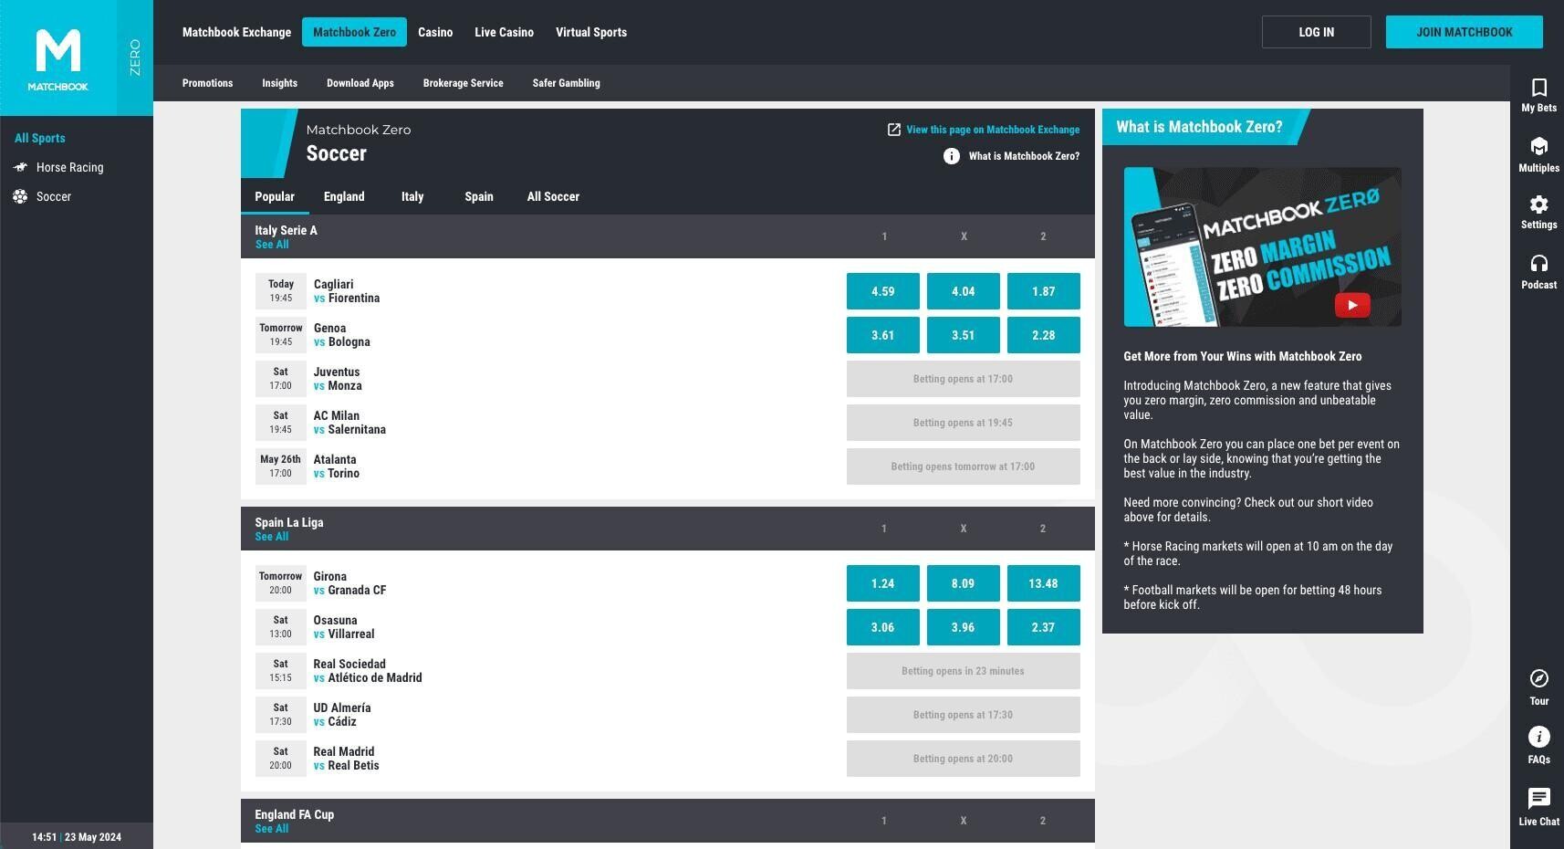Back Bologna at 2.28
1564x849 pixels.
coord(1044,335)
